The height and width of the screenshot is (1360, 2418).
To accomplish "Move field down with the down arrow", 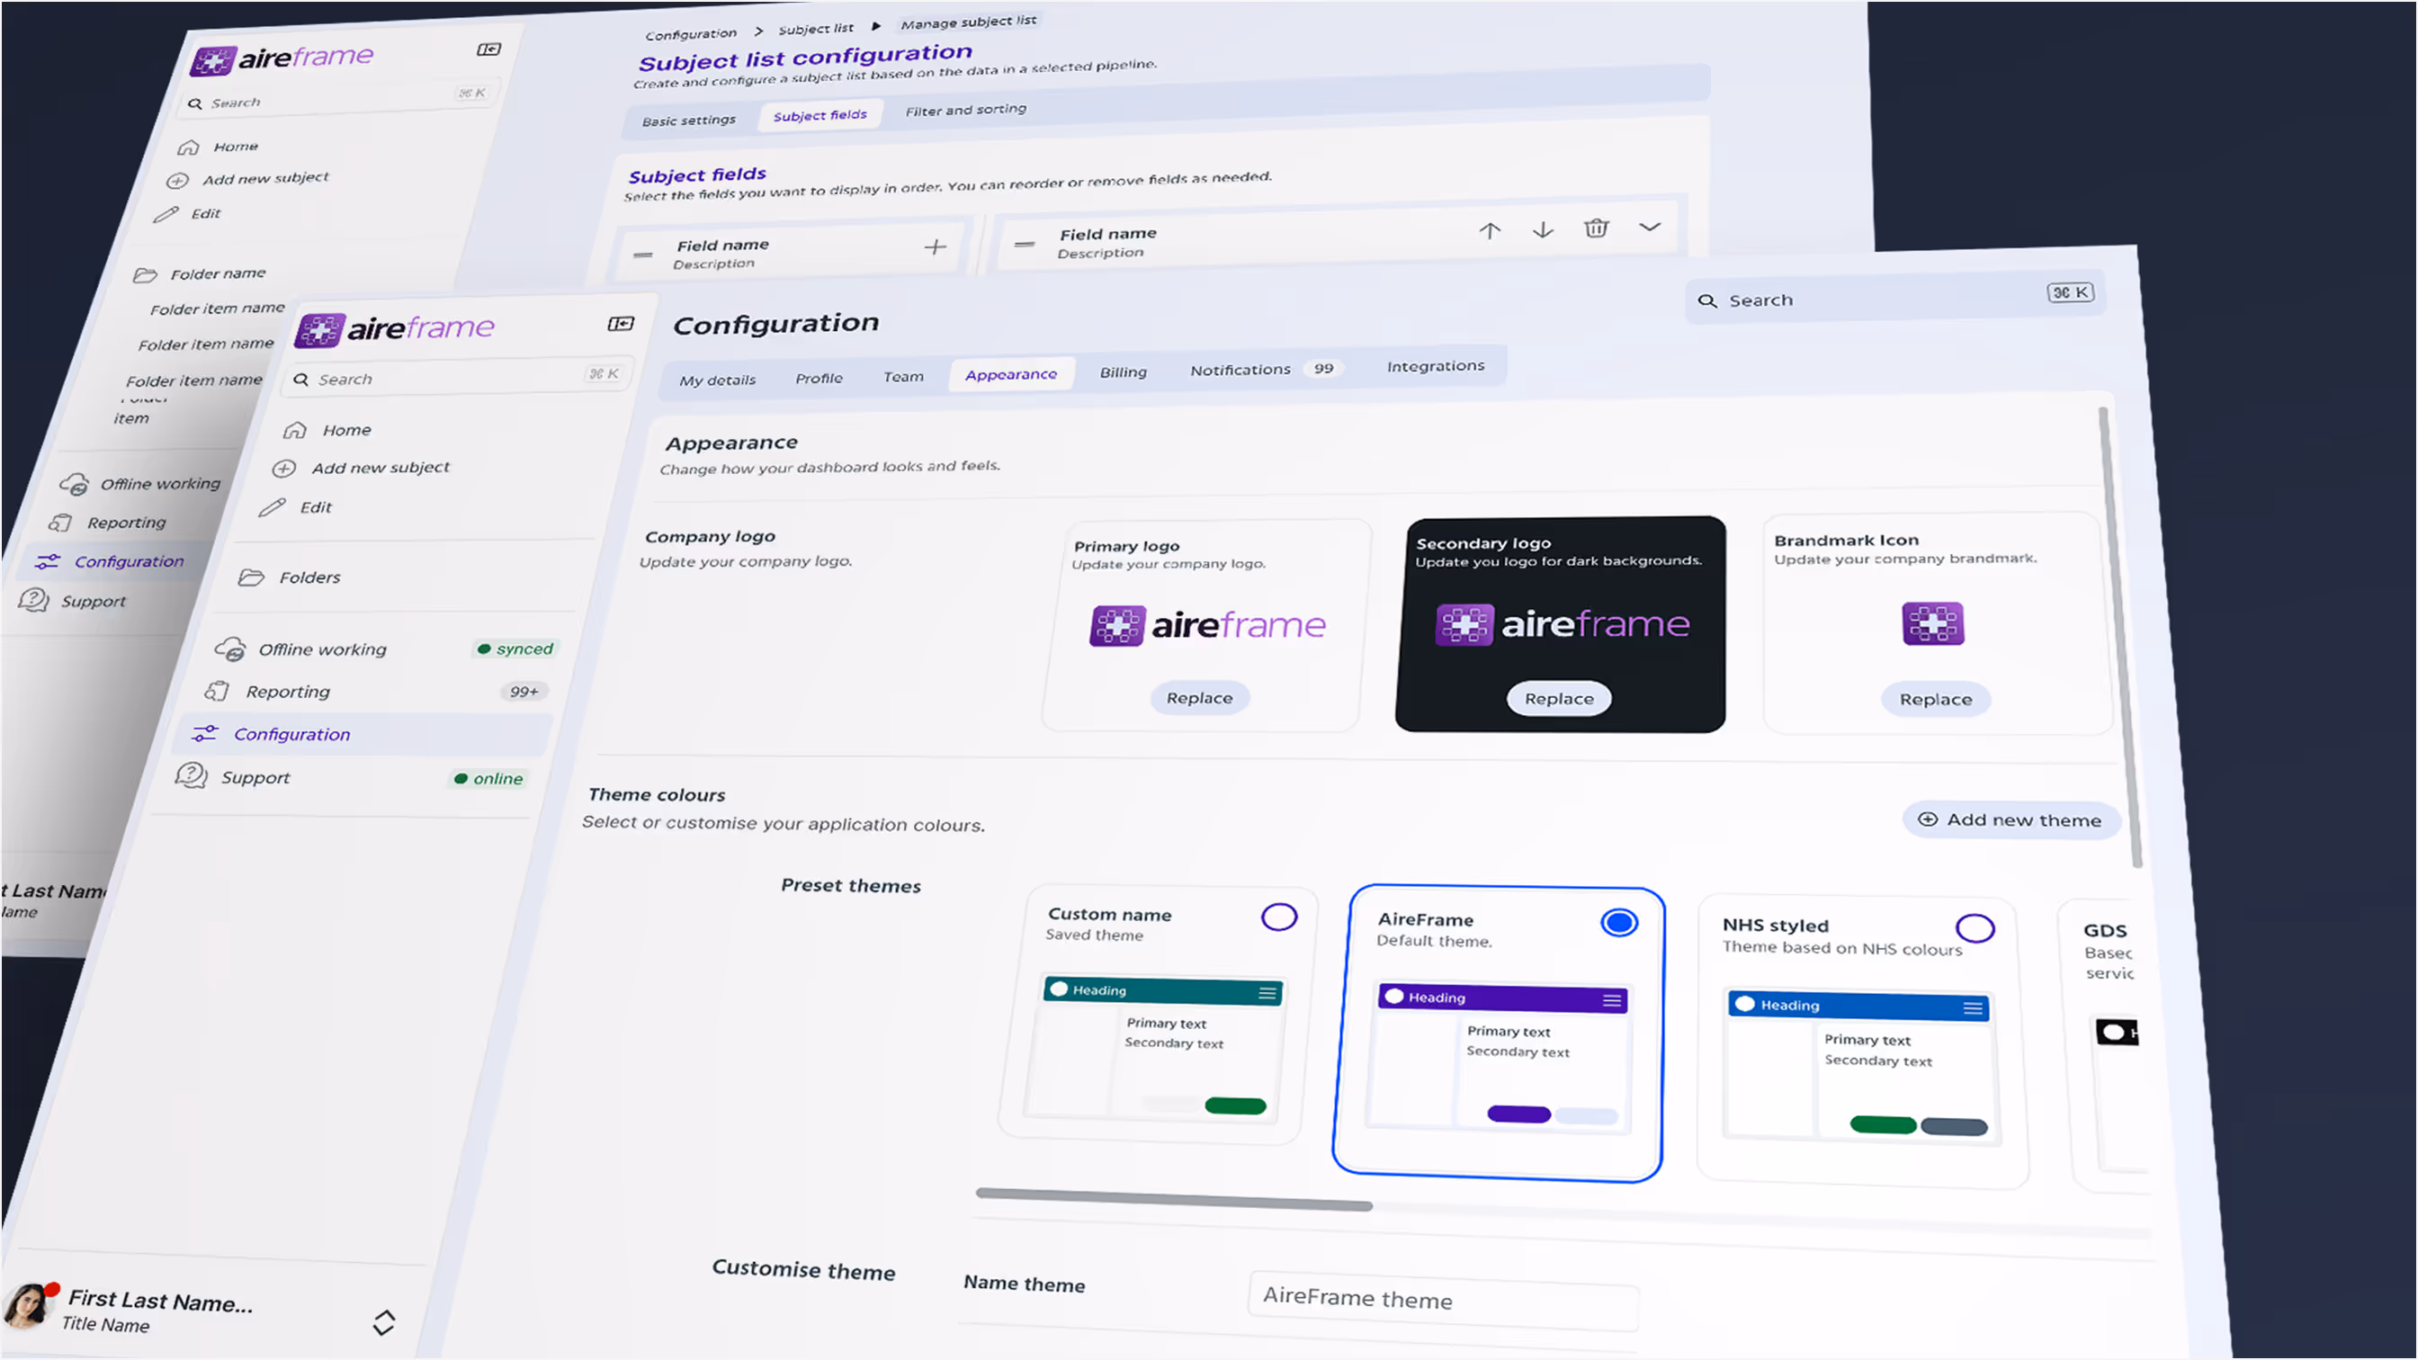I will 1543,230.
